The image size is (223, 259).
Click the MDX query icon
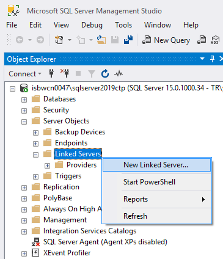(x=215, y=40)
